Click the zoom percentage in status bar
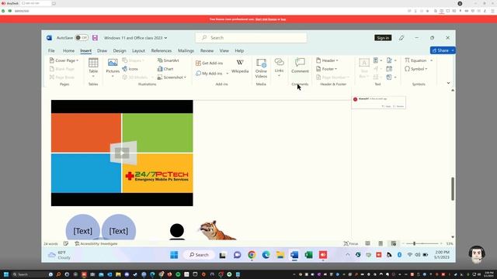This screenshot has width=497, height=279. pyautogui.click(x=450, y=243)
